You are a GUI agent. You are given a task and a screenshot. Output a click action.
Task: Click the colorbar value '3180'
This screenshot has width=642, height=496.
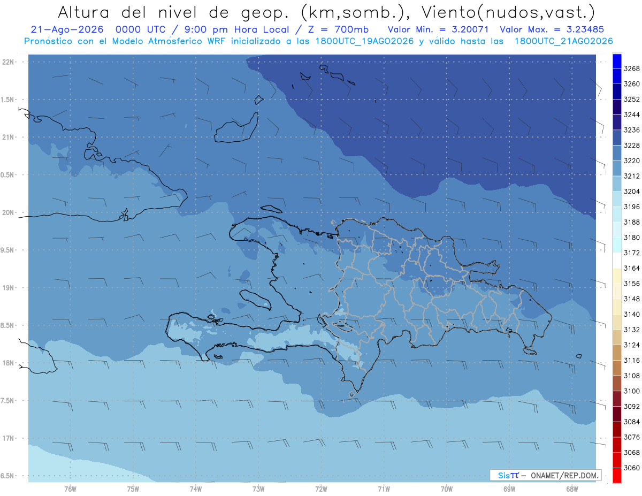(x=632, y=238)
